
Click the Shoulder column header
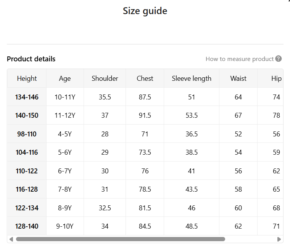105,78
